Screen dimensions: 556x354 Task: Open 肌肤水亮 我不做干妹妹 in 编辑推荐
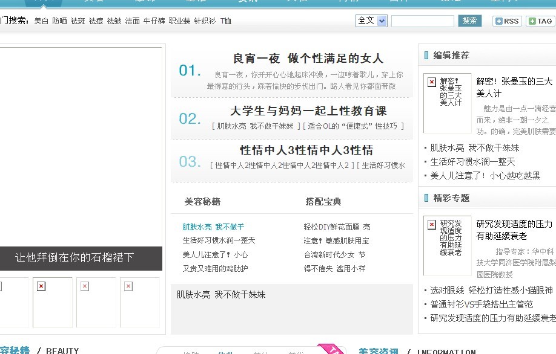(x=474, y=148)
